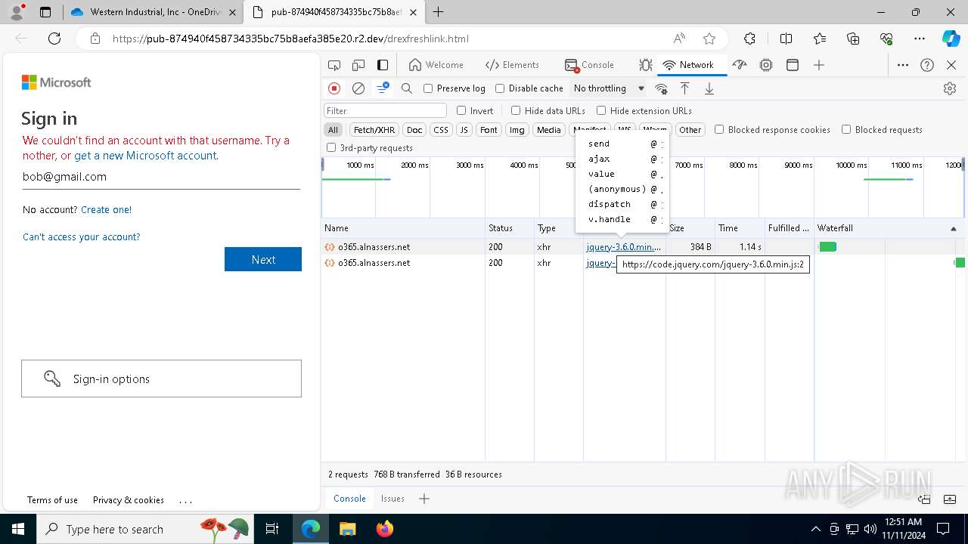968x544 pixels.
Task: Clear the network log
Action: (358, 88)
